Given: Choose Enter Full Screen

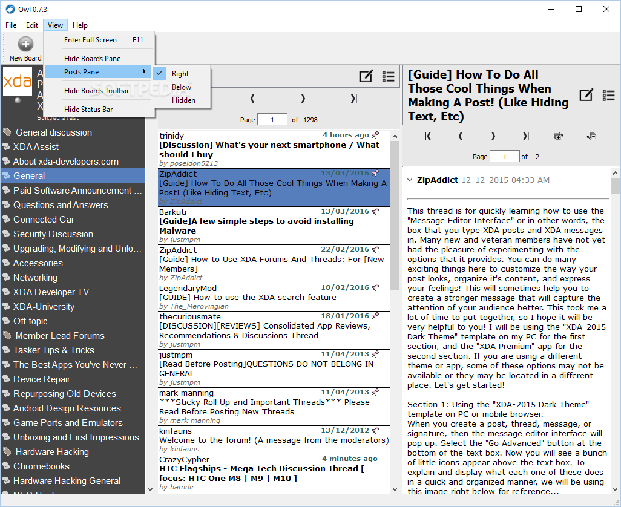Looking at the screenshot, I should click(x=99, y=39).
